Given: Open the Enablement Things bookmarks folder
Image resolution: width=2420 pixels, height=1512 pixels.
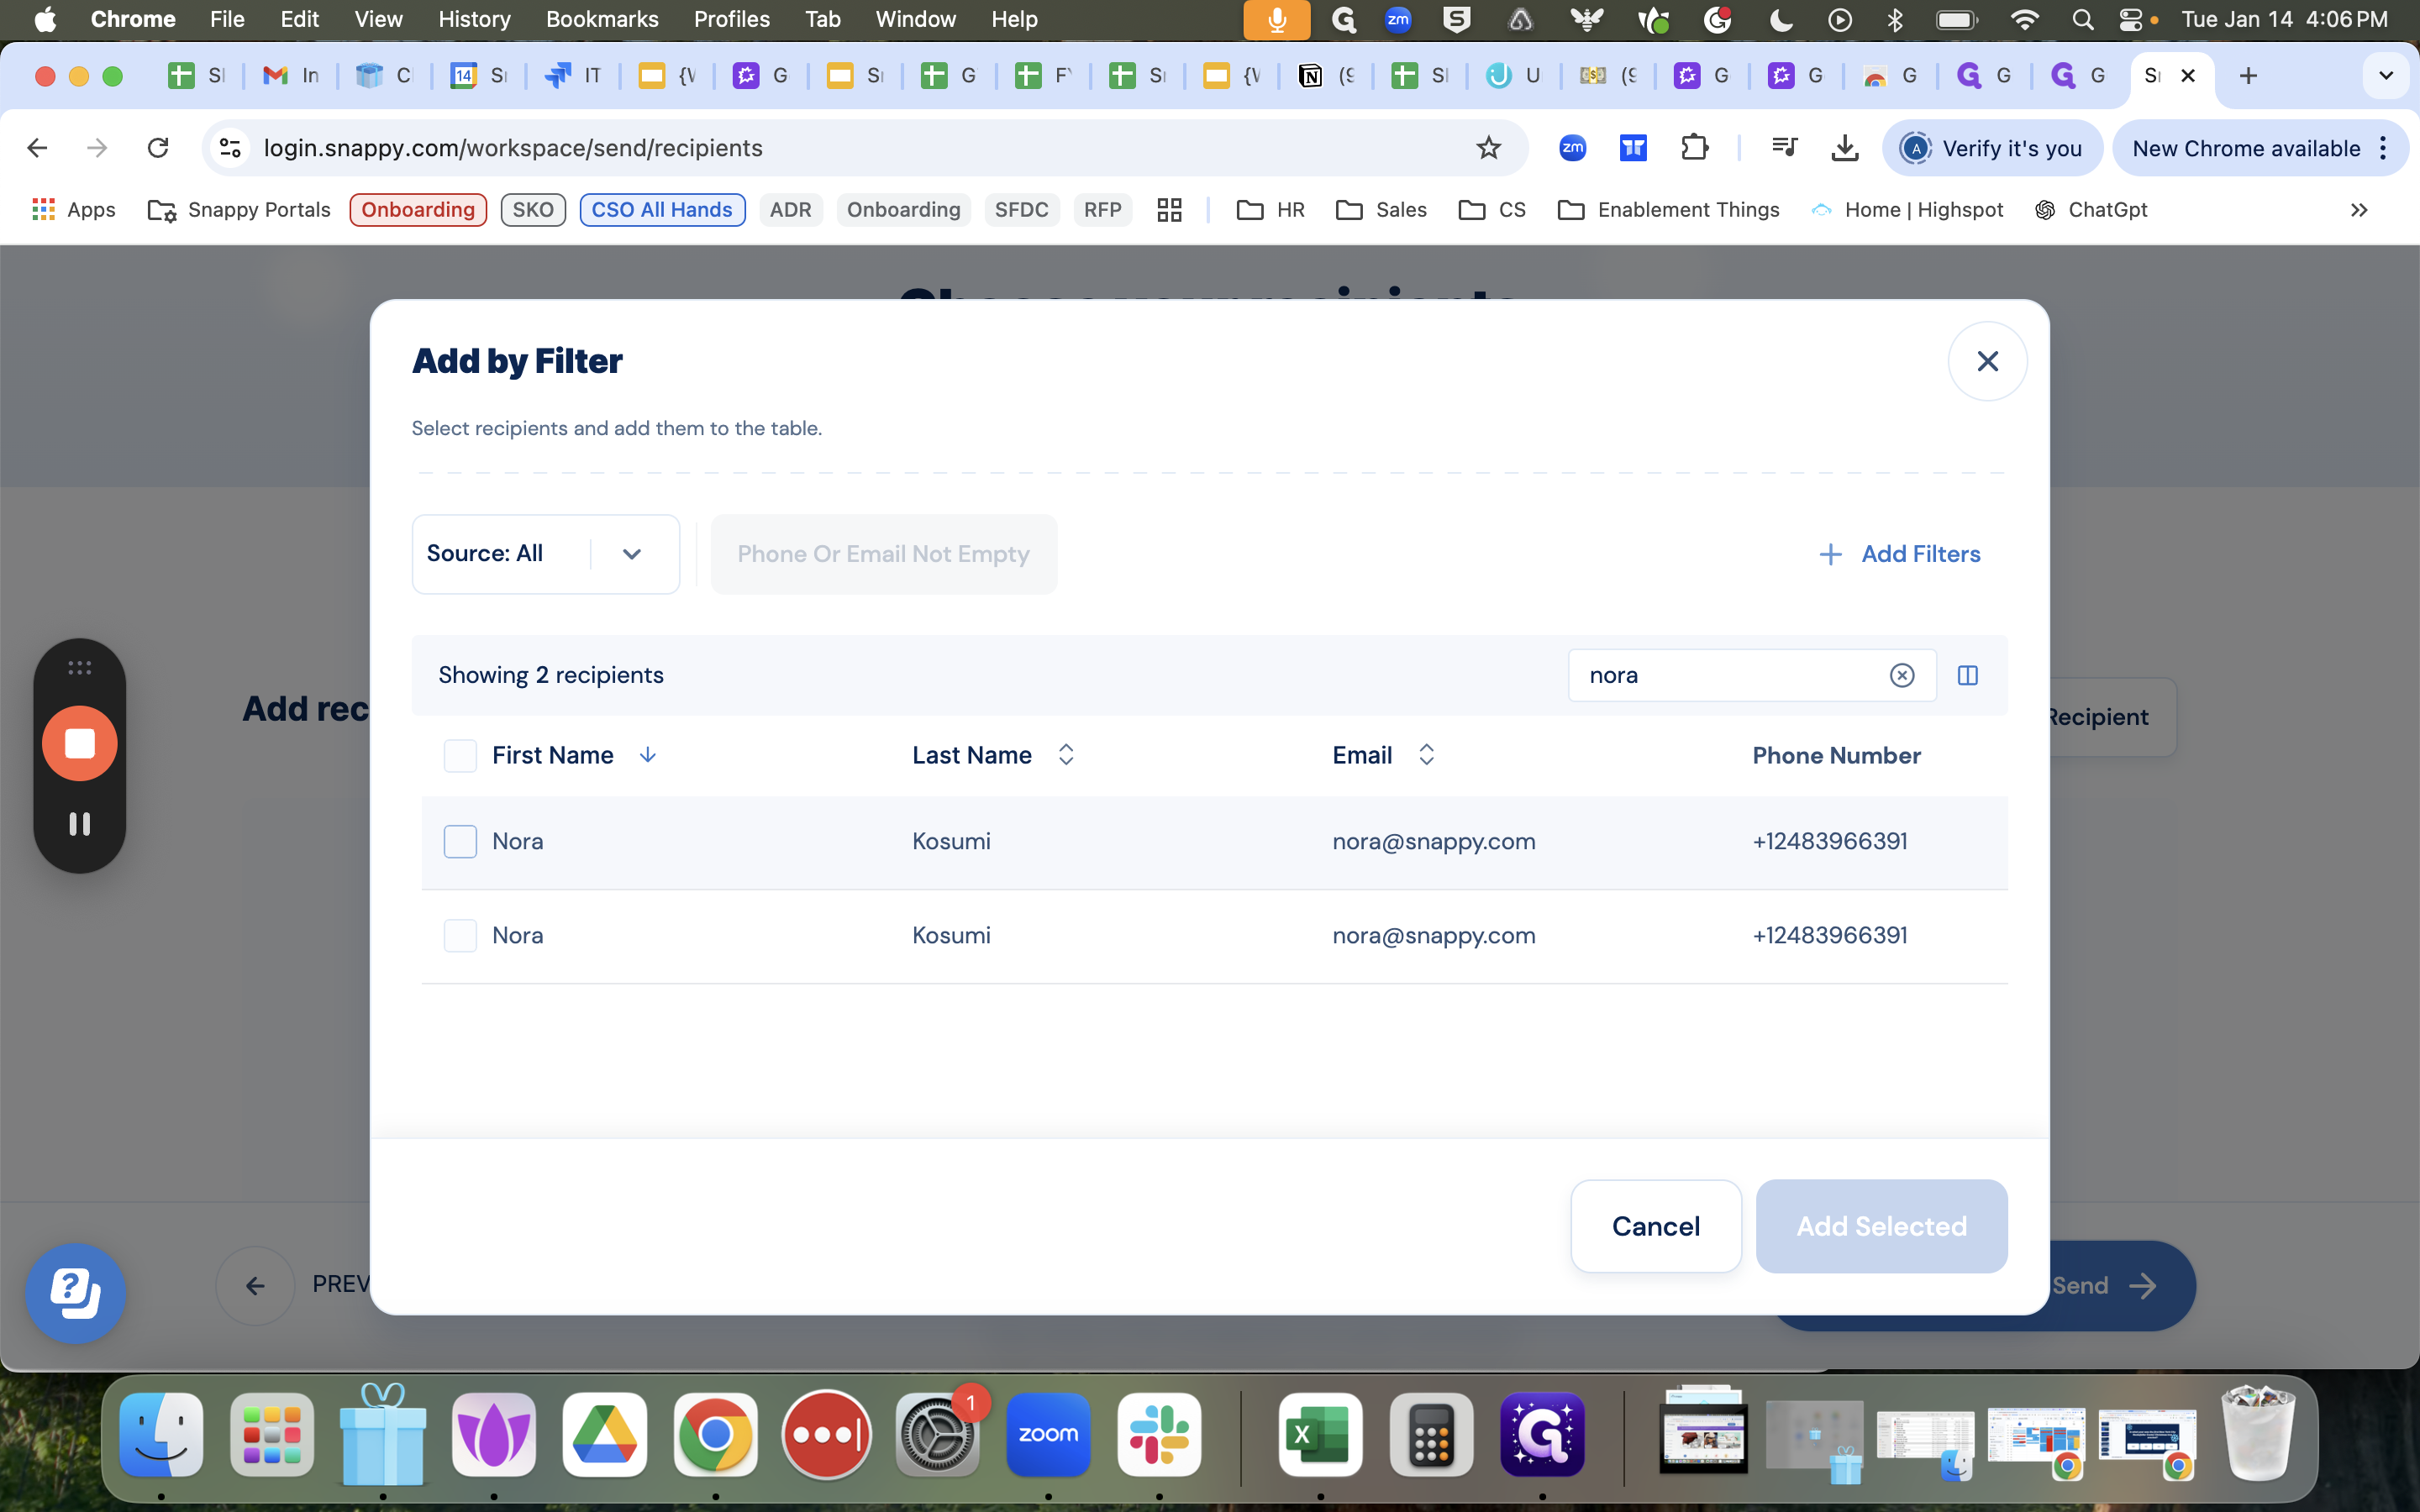Looking at the screenshot, I should (x=1669, y=210).
